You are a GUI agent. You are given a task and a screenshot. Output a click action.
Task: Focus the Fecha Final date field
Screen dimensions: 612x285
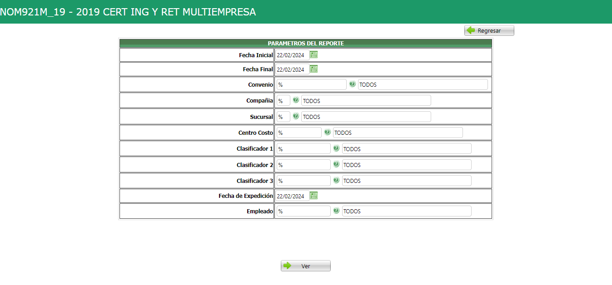coord(292,69)
